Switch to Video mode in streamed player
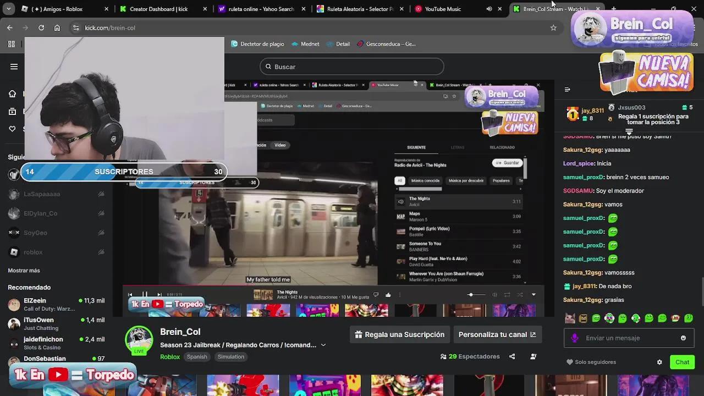704x396 pixels. click(280, 145)
